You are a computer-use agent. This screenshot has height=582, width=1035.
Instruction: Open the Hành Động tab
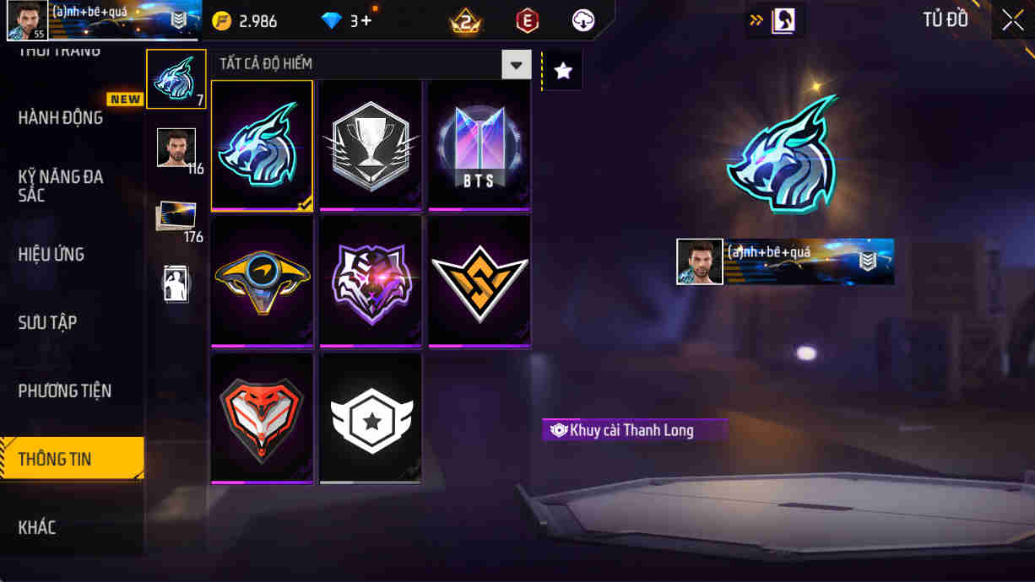click(x=61, y=118)
